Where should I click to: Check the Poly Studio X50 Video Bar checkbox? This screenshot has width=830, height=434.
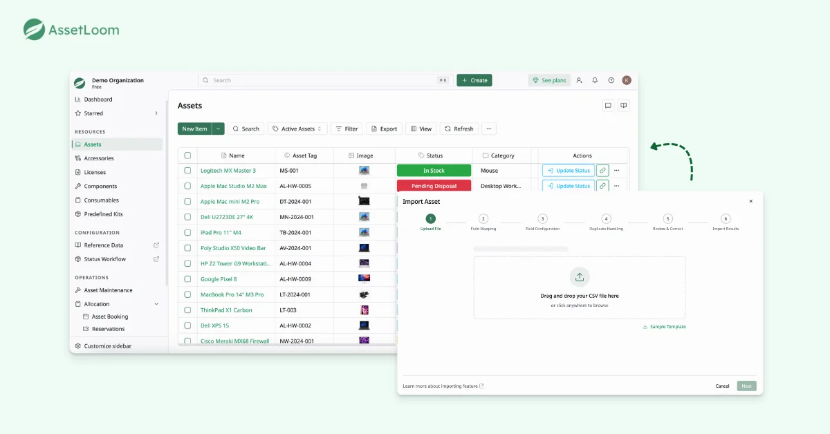[187, 248]
